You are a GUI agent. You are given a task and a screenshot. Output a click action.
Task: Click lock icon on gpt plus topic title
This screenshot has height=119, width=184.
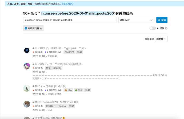pyautogui.click(x=33, y=48)
